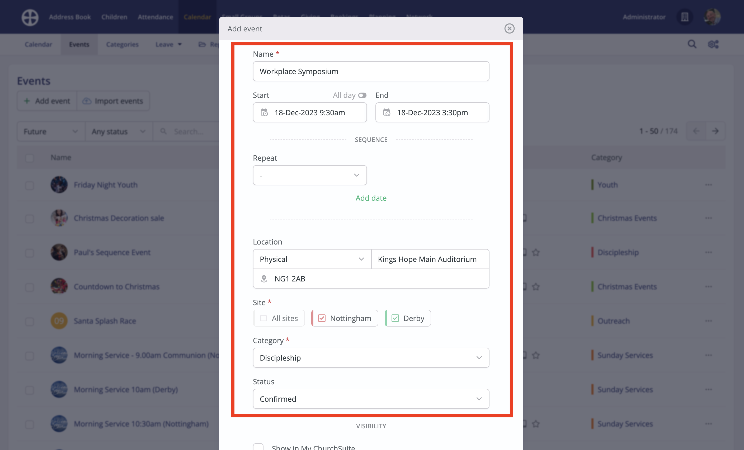The width and height of the screenshot is (744, 450).
Task: Expand the Status dropdown showing Confirmed
Action: (x=371, y=399)
